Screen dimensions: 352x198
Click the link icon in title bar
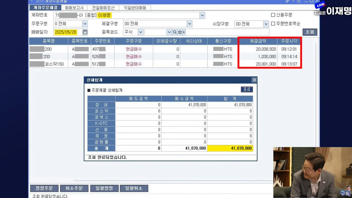coord(287,1)
